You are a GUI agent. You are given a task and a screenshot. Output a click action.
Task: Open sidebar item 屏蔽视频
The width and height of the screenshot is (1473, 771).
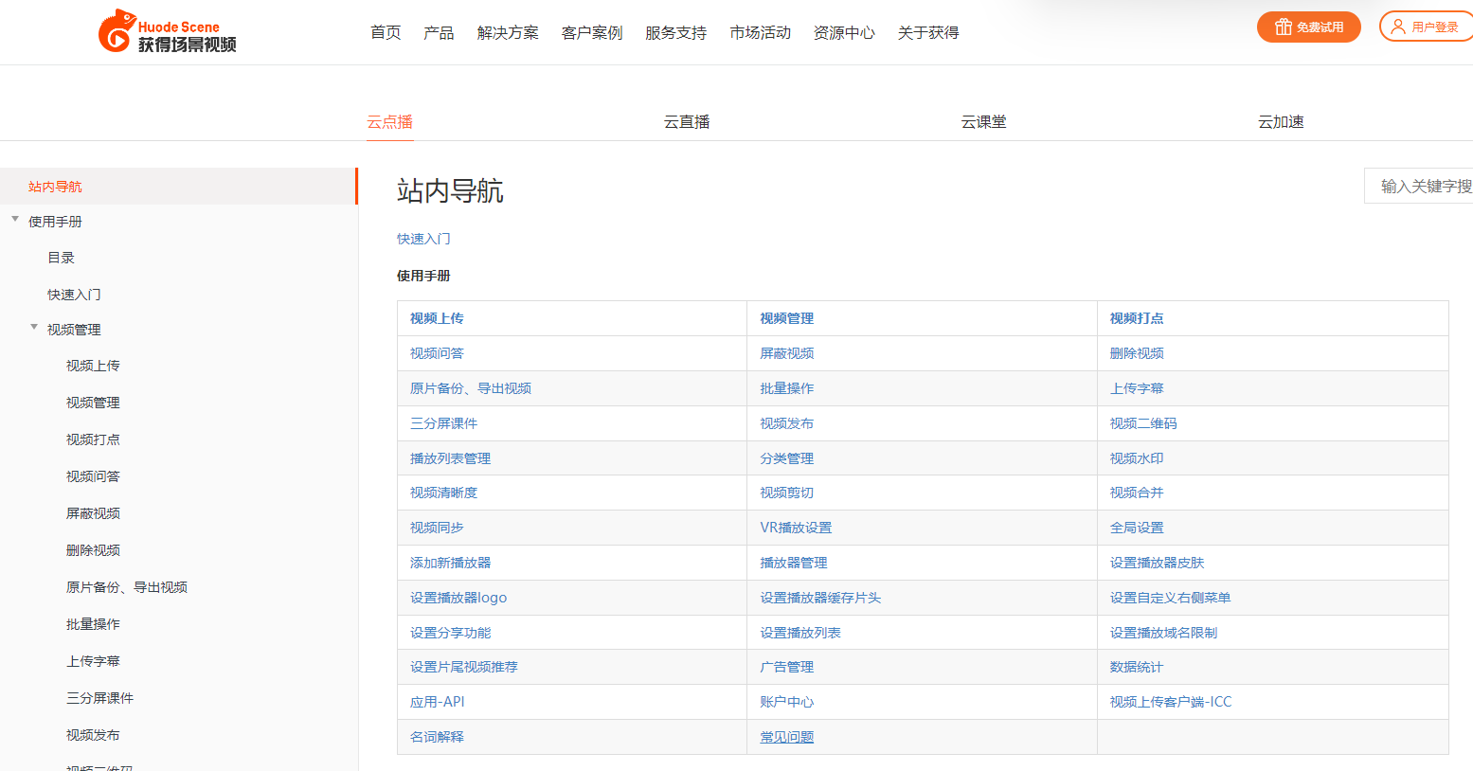(93, 513)
